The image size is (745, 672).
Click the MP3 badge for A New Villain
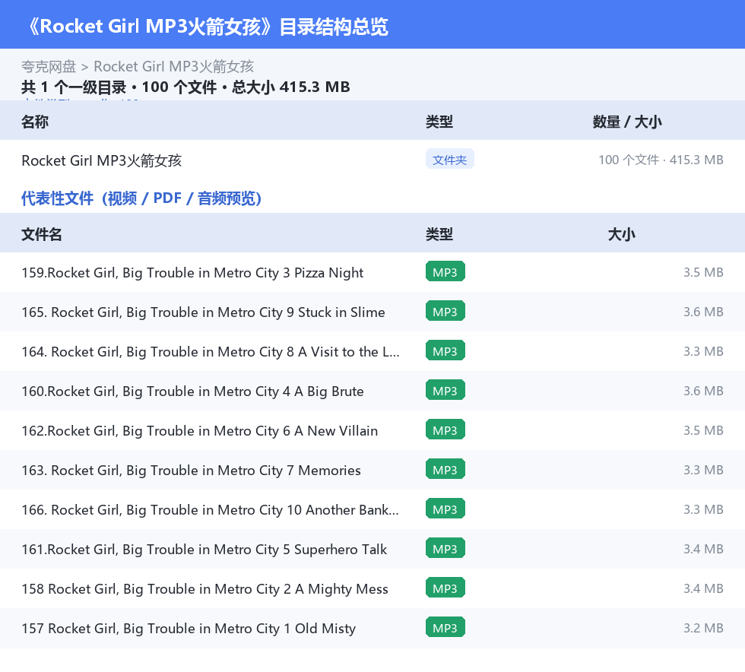(445, 430)
